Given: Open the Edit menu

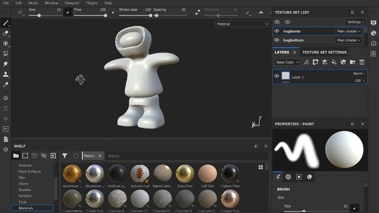Looking at the screenshot, I should click(18, 3).
